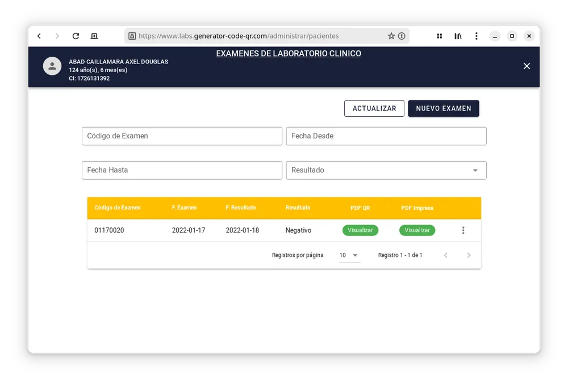Click the result date 2022-01-18
Viewport: 568px width, 384px height.
243,230
